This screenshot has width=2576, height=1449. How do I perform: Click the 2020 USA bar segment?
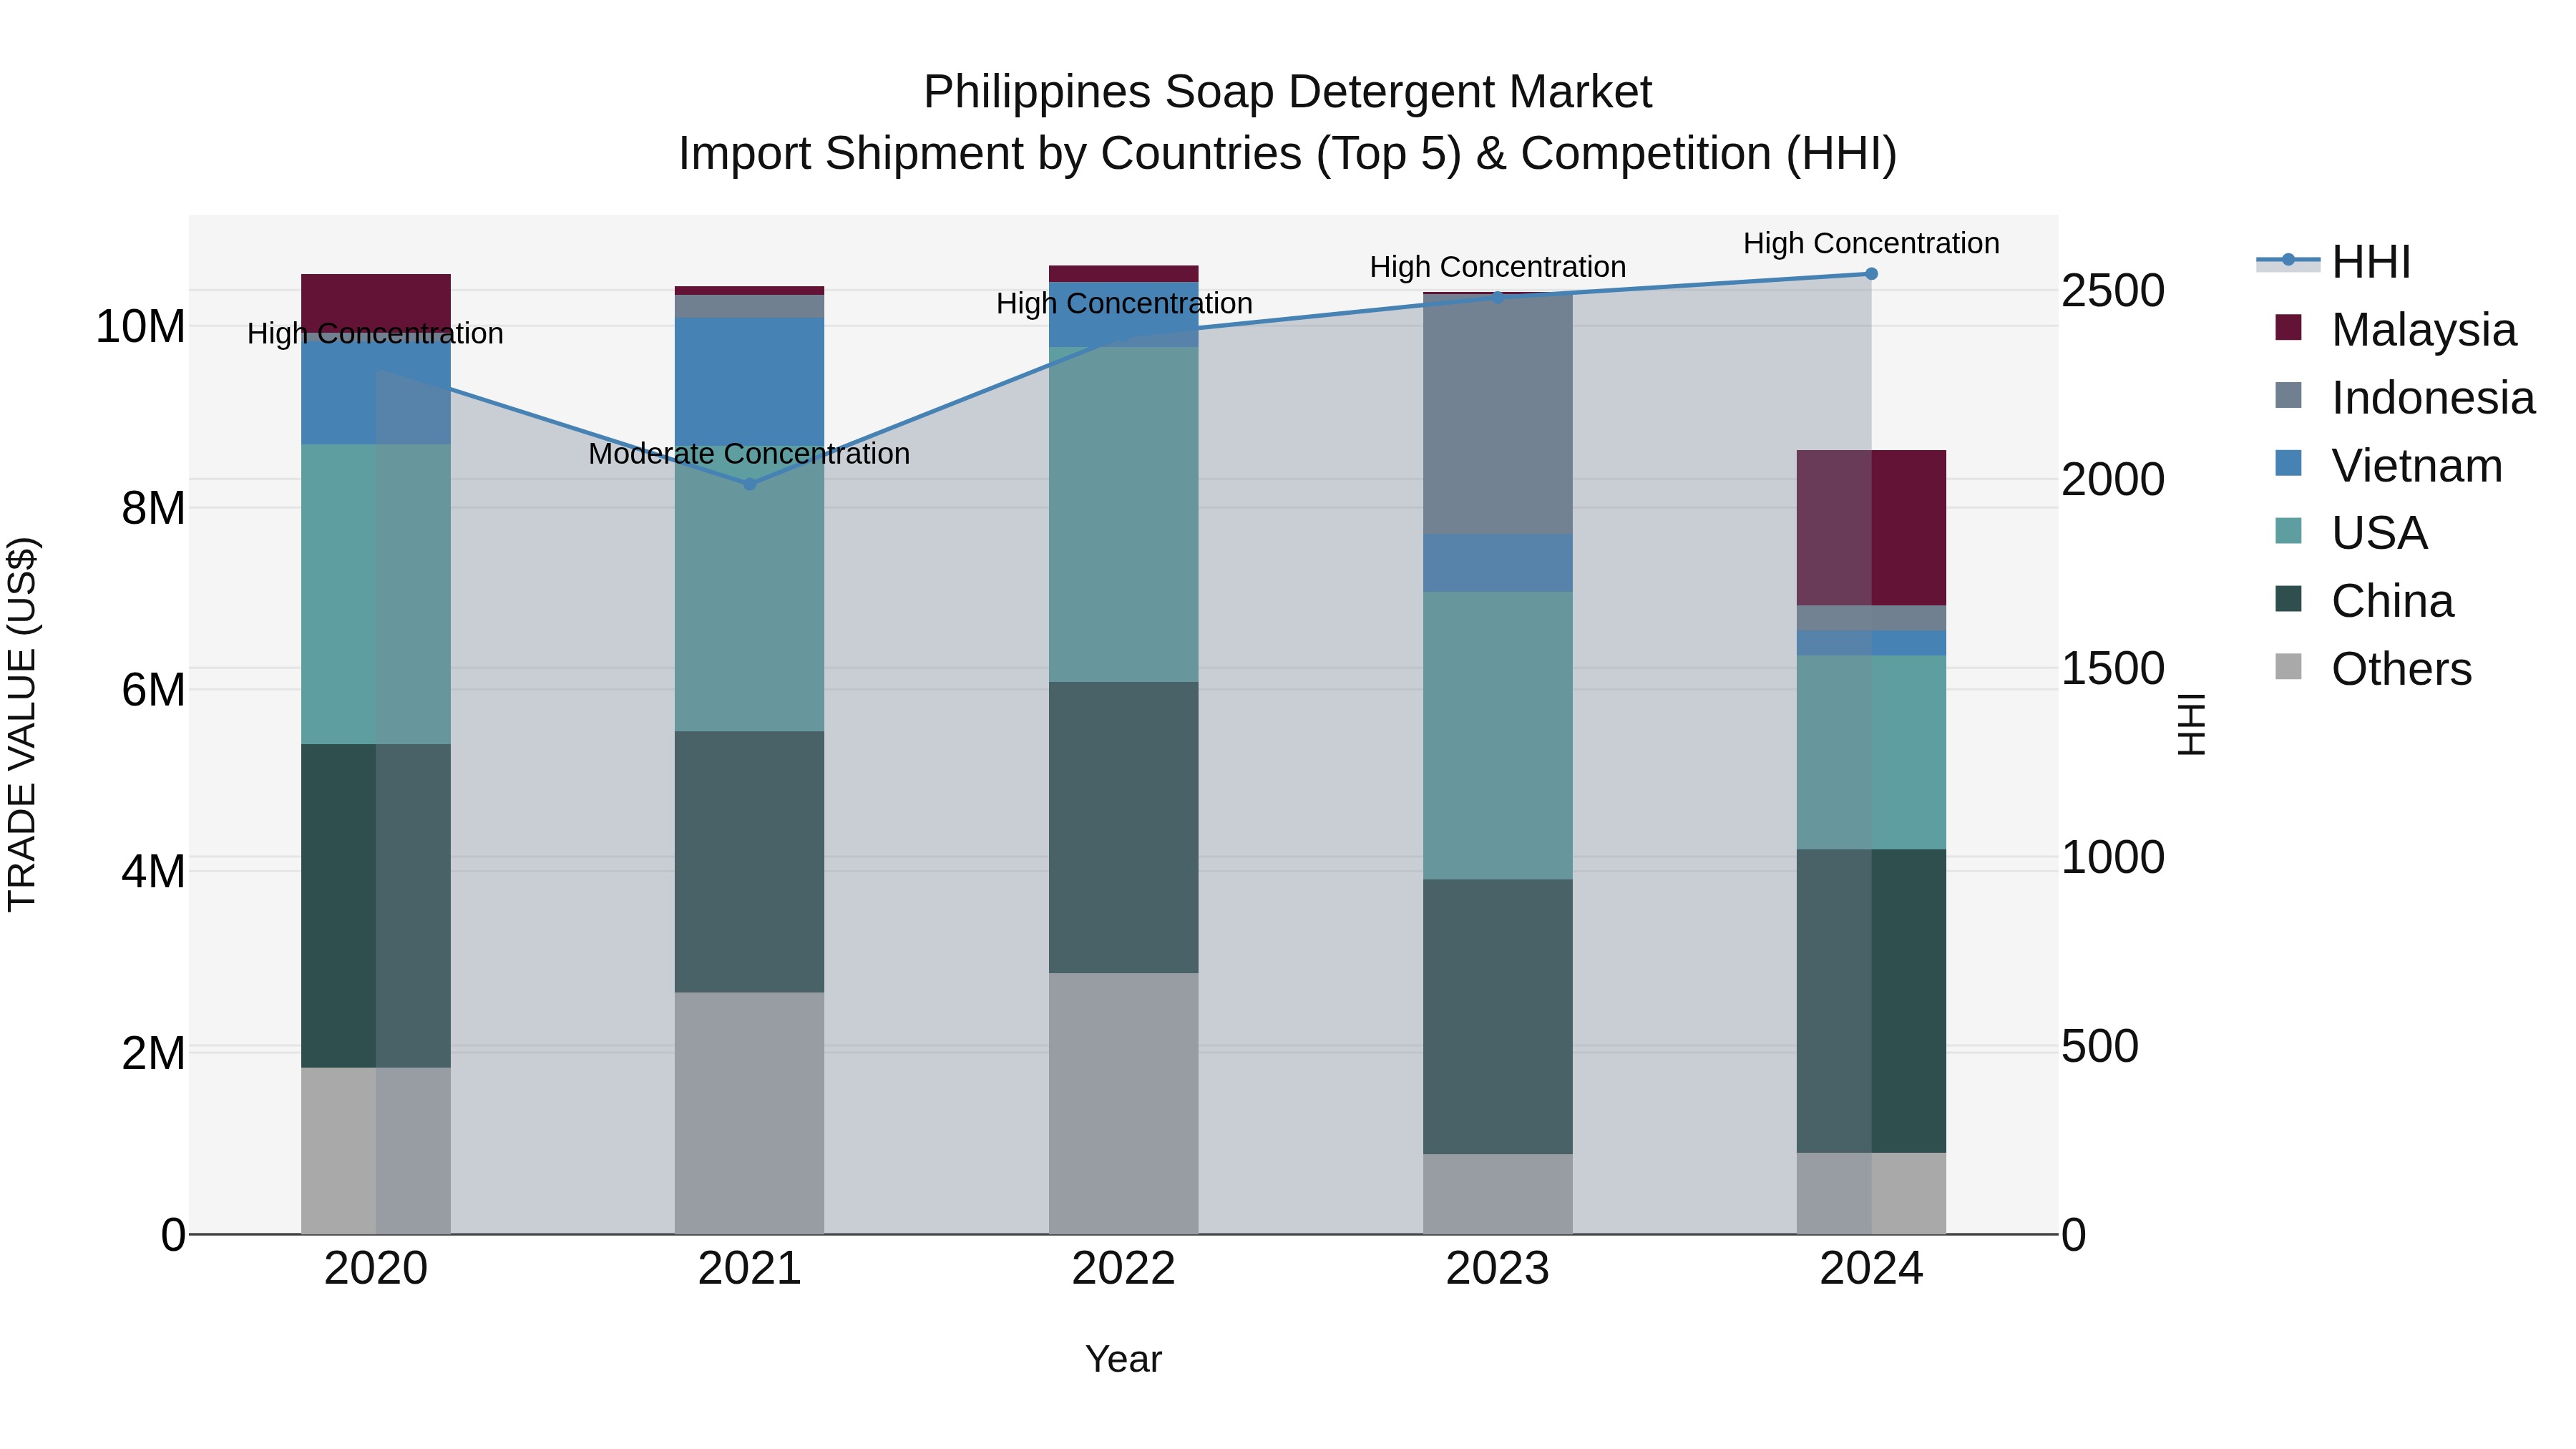376,594
